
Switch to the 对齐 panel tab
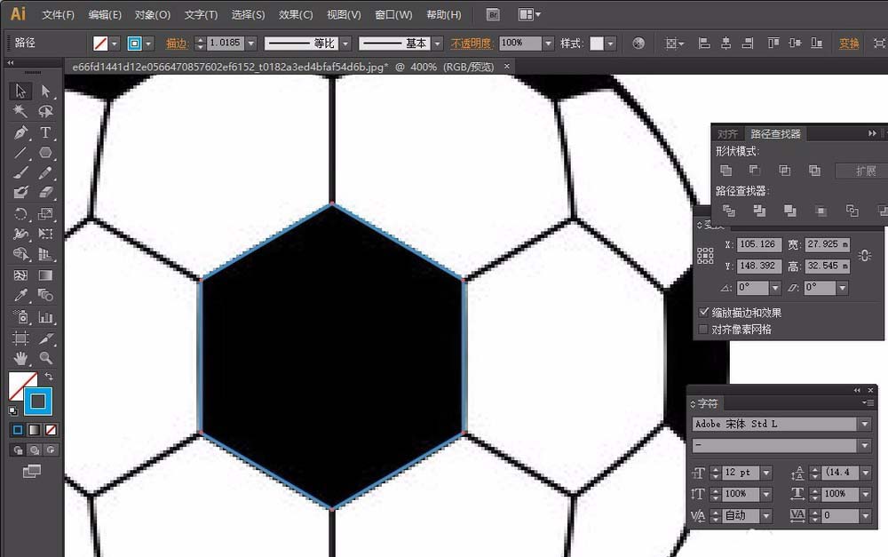[x=727, y=133]
